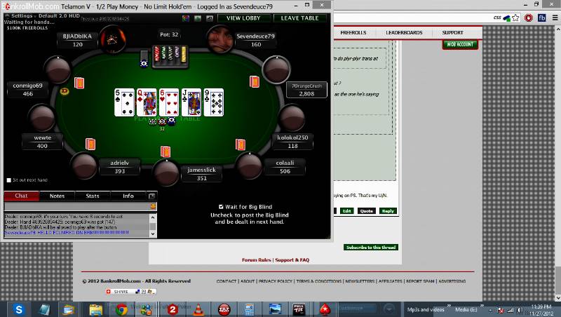Select the 7OrangeCrush player box
Image resolution: width=561 pixels, height=317 pixels.
(306, 90)
